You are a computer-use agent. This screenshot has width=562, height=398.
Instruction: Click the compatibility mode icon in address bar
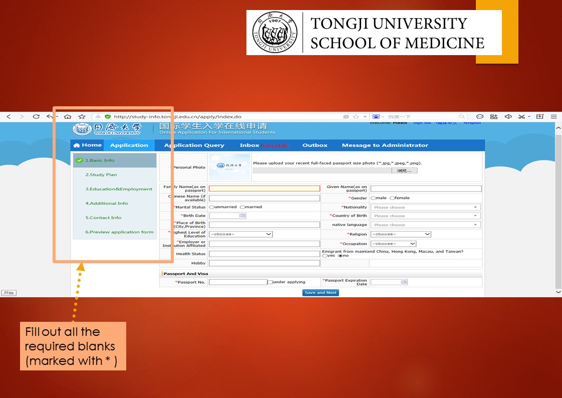346,116
